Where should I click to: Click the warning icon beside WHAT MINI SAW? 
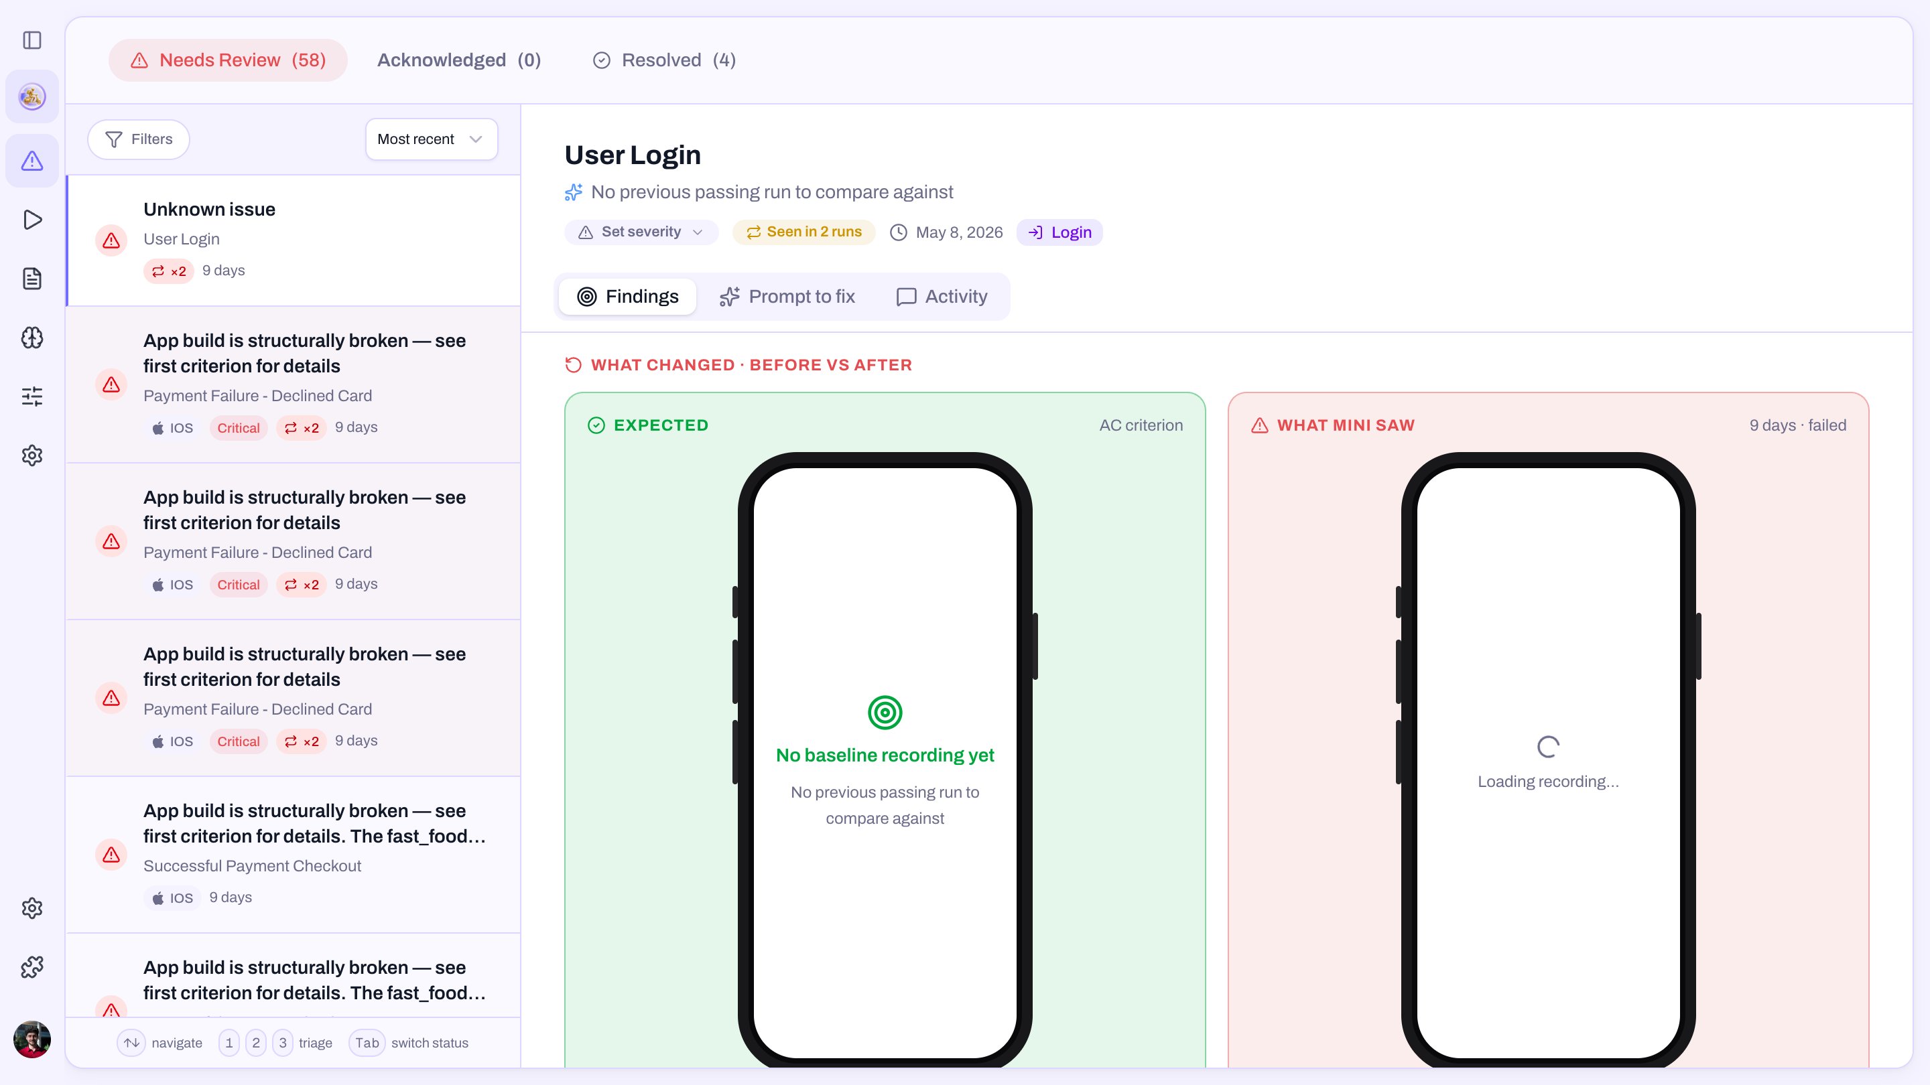click(x=1260, y=425)
